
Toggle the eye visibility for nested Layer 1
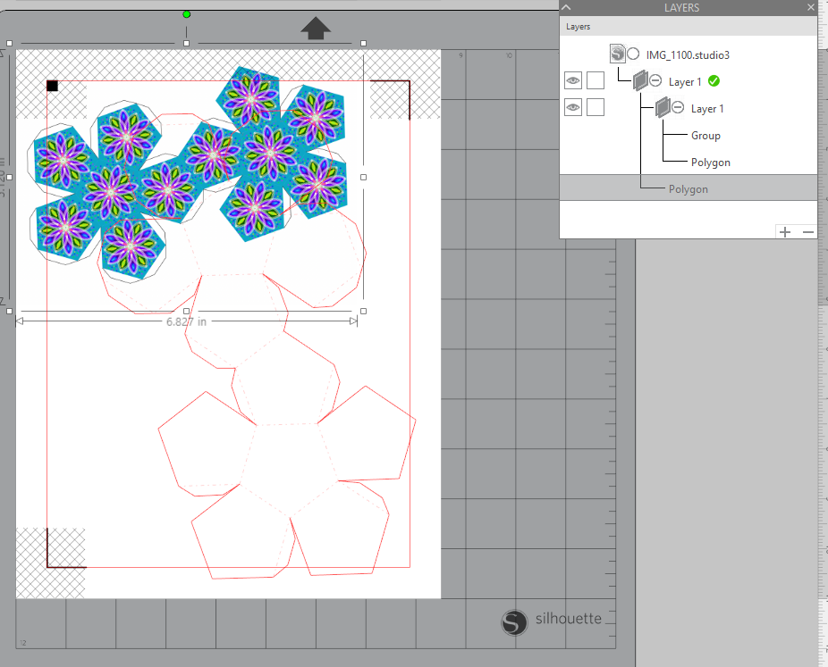pyautogui.click(x=572, y=107)
